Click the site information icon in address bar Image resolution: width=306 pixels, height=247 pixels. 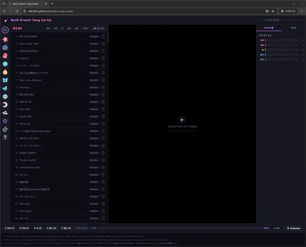[x=24, y=11]
